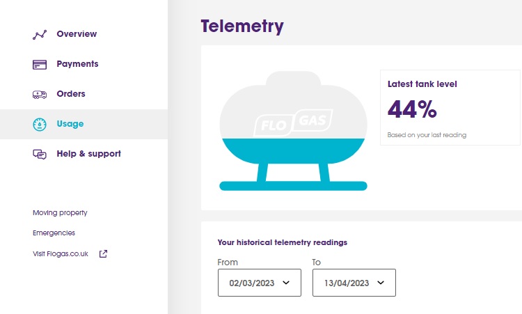Click the Payments card icon
522x314 pixels.
click(40, 65)
